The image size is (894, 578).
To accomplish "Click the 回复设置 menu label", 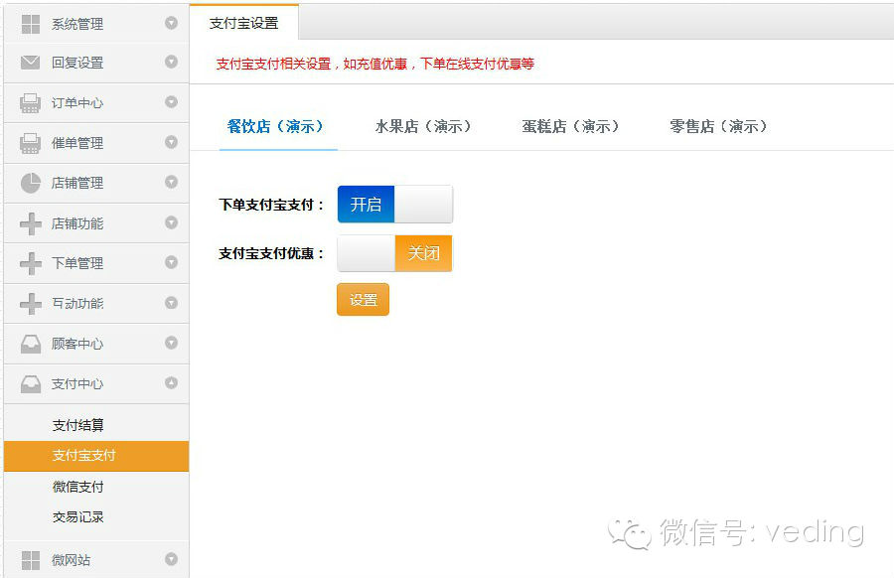I will (x=77, y=63).
